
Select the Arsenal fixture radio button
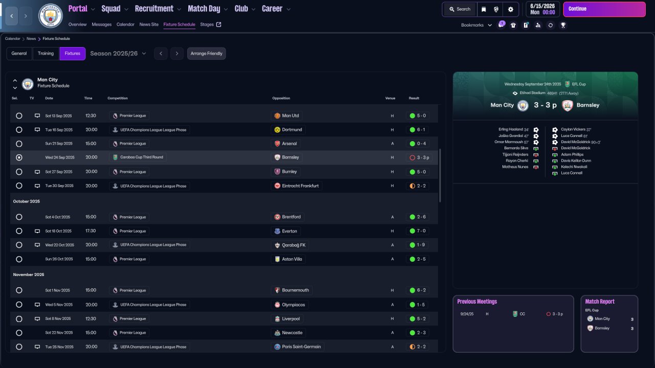point(19,144)
